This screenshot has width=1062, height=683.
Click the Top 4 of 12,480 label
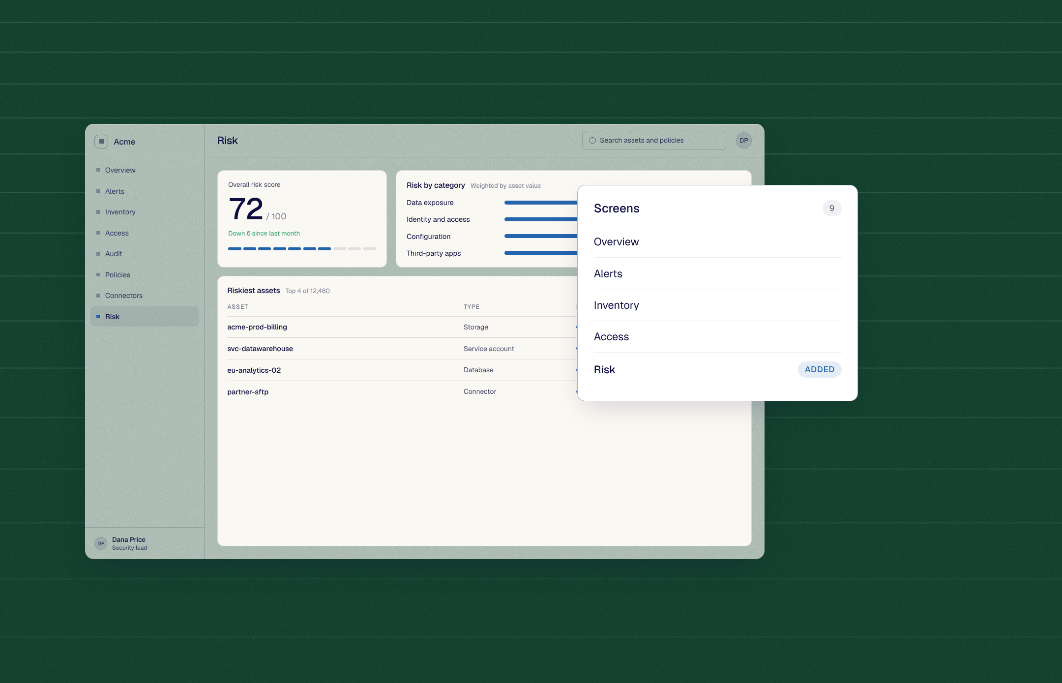307,291
